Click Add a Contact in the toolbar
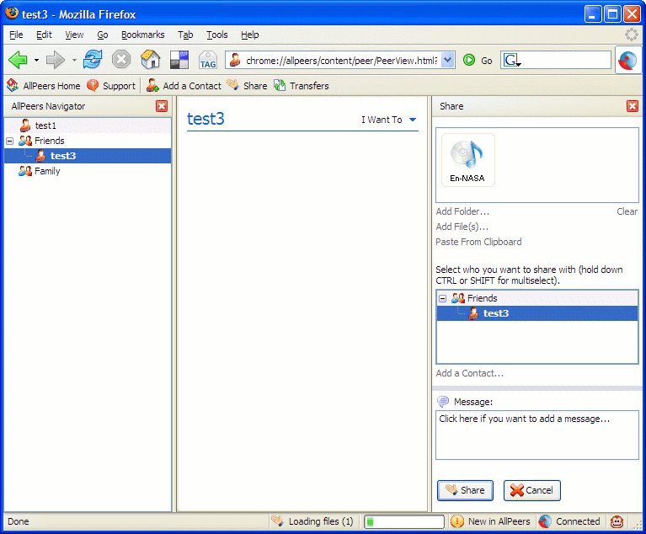 (184, 86)
